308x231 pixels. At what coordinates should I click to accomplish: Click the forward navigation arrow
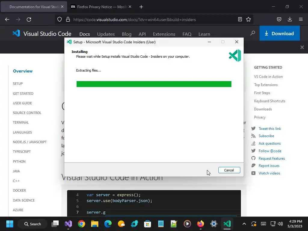(18, 20)
